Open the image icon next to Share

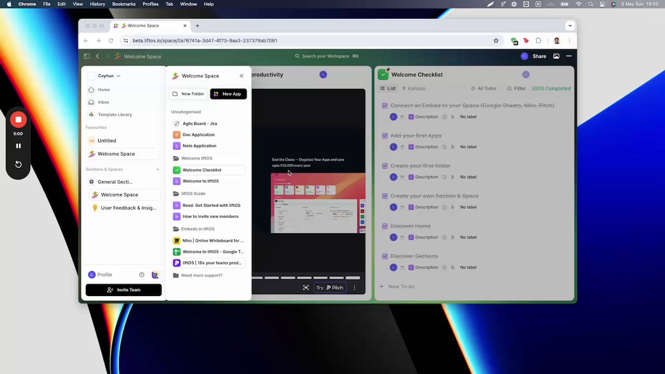(556, 56)
